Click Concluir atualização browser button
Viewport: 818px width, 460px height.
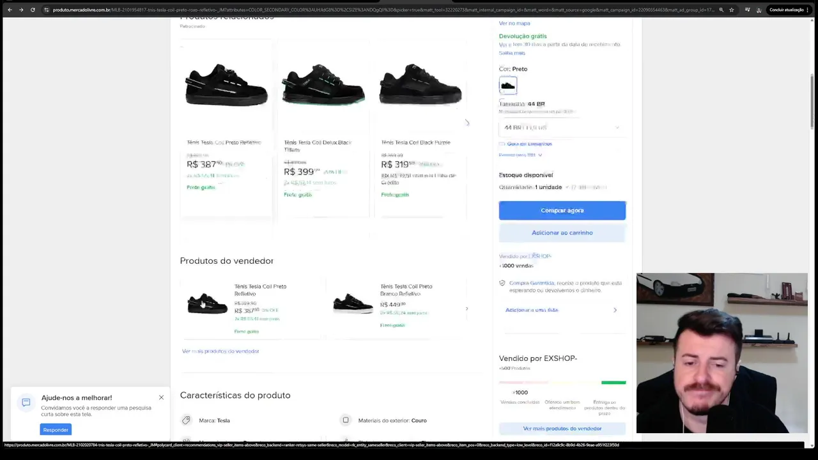click(x=787, y=10)
